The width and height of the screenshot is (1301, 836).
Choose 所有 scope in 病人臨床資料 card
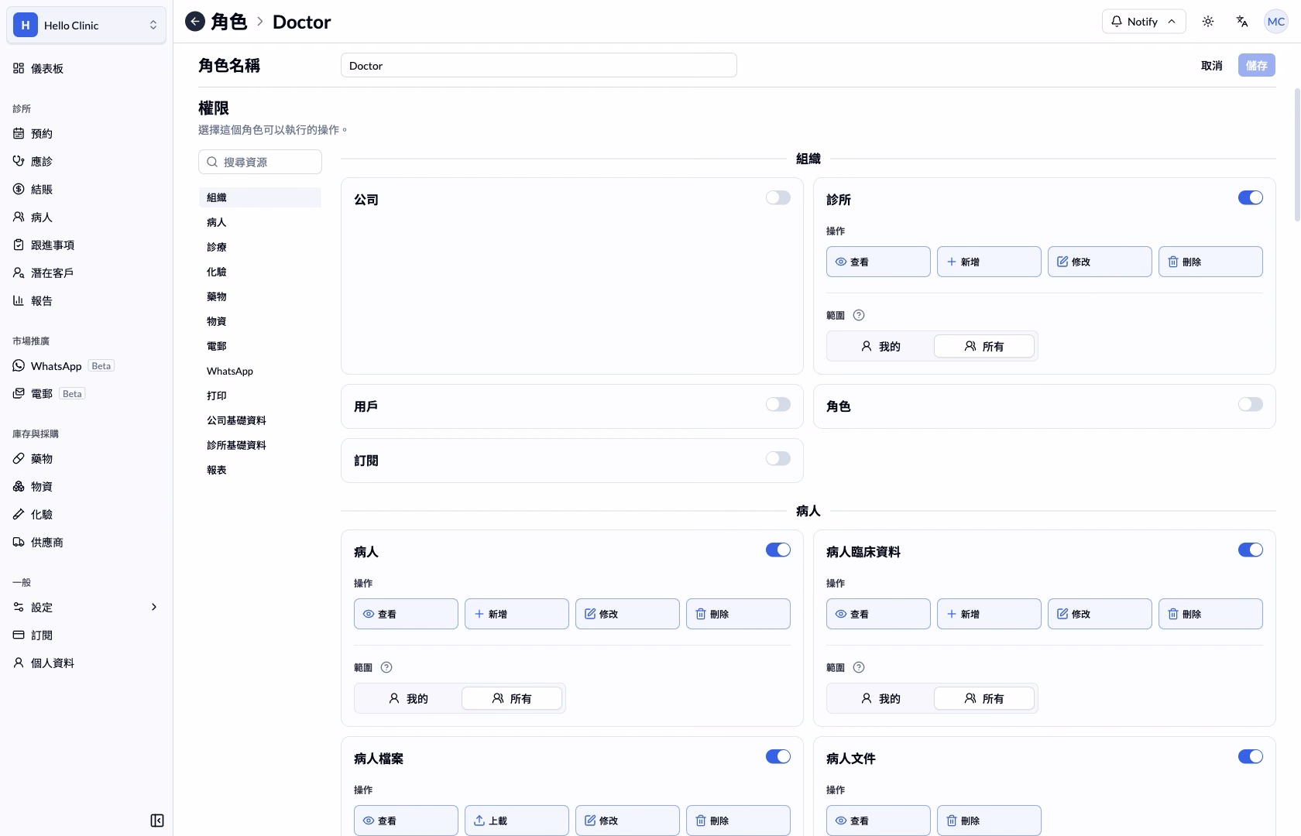984,698
